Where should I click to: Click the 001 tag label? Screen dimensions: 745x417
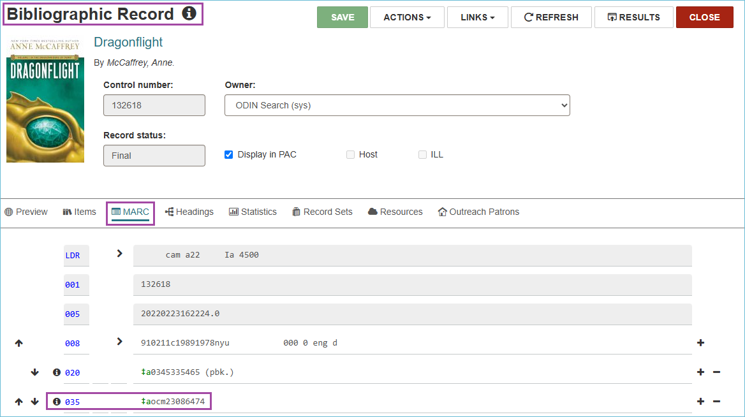(73, 285)
